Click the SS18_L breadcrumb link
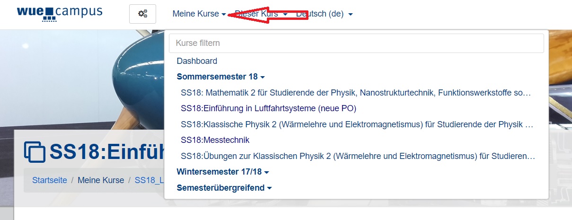Image resolution: width=572 pixels, height=220 pixels. coord(149,180)
